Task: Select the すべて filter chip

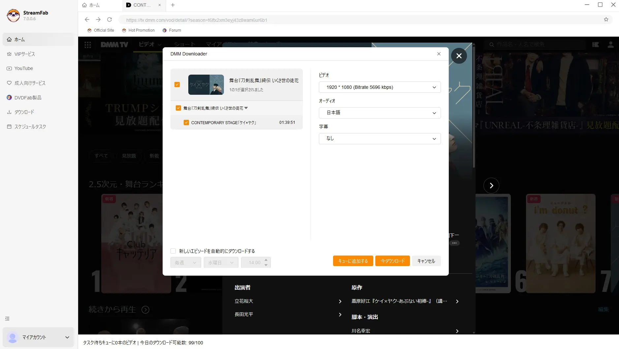Action: (x=101, y=156)
